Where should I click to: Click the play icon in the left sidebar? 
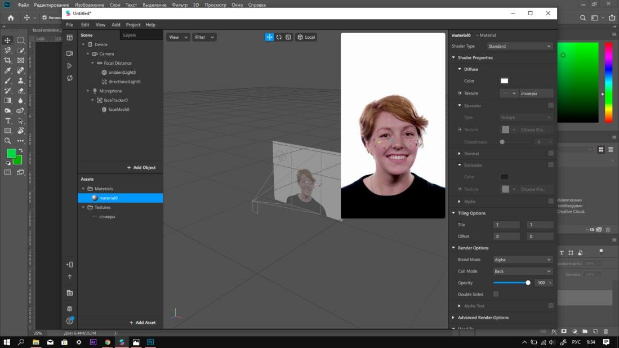[x=69, y=66]
